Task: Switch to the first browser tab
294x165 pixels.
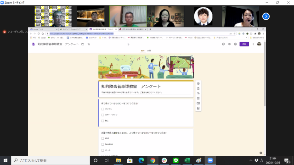Action: 44,29
